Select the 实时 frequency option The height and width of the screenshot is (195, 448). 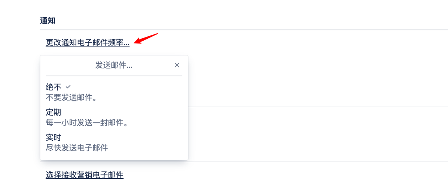[114, 143]
